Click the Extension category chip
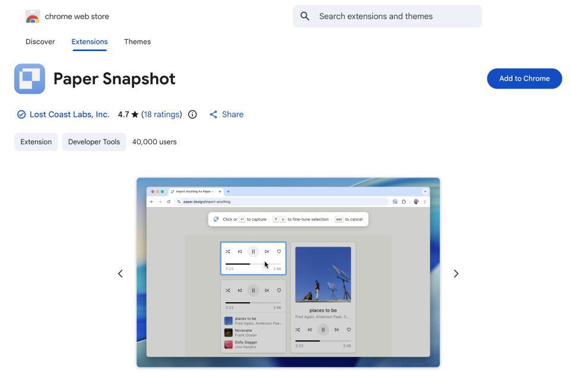 point(36,142)
